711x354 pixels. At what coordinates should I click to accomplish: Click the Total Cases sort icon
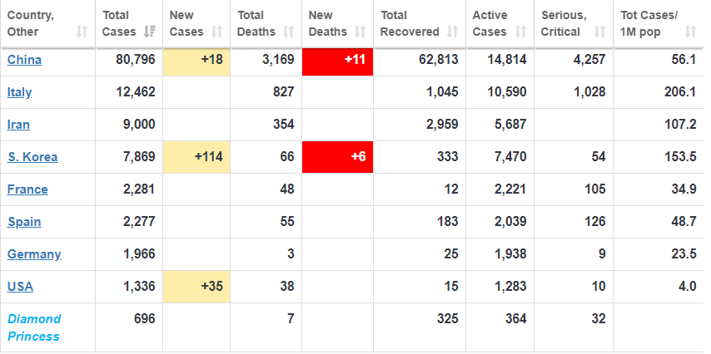point(149,32)
